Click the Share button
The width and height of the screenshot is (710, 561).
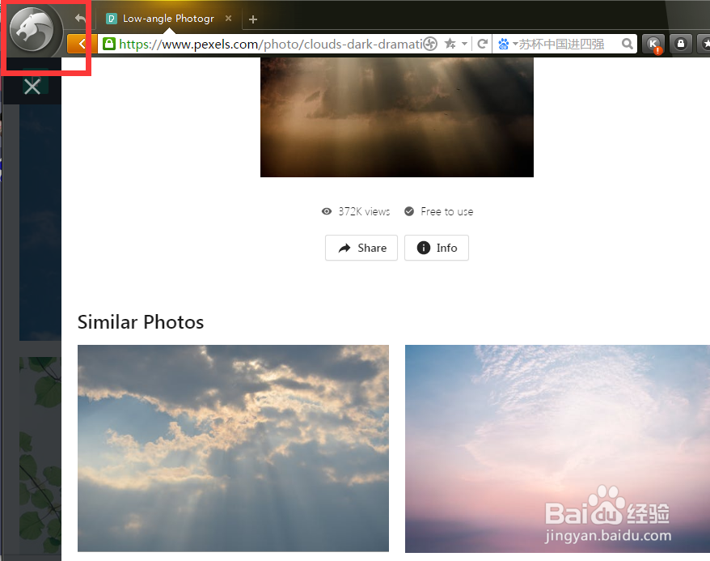tap(361, 248)
